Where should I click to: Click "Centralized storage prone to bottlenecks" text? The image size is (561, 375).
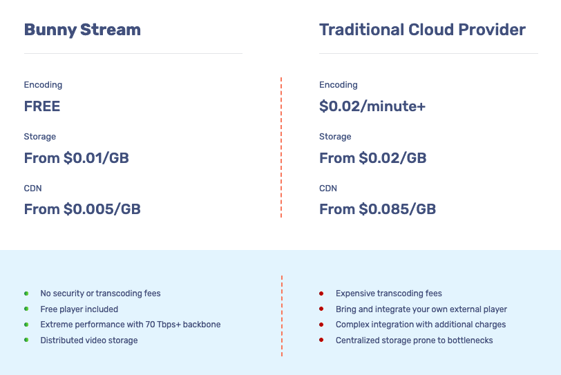[x=414, y=340]
